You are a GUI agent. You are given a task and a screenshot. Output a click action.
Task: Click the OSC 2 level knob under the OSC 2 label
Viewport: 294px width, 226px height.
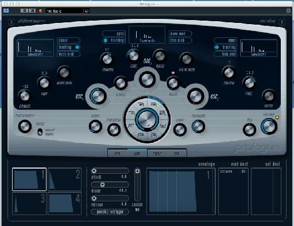[147, 79]
